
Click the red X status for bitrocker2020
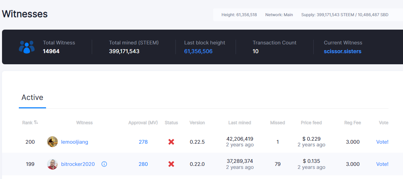171,164
